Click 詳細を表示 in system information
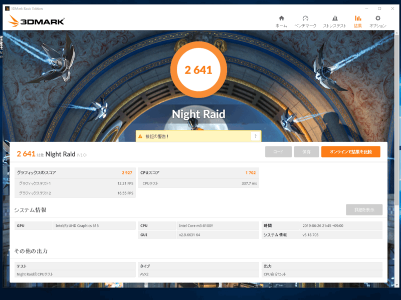The height and width of the screenshot is (300, 401). [364, 209]
